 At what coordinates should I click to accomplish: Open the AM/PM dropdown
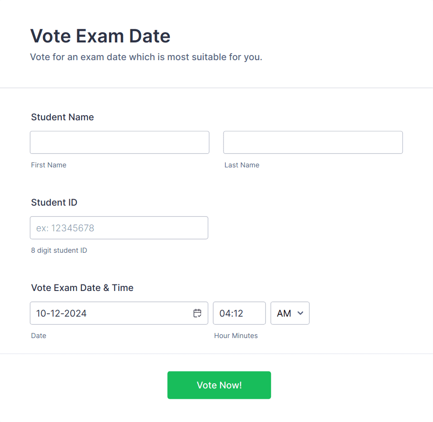[x=290, y=313]
